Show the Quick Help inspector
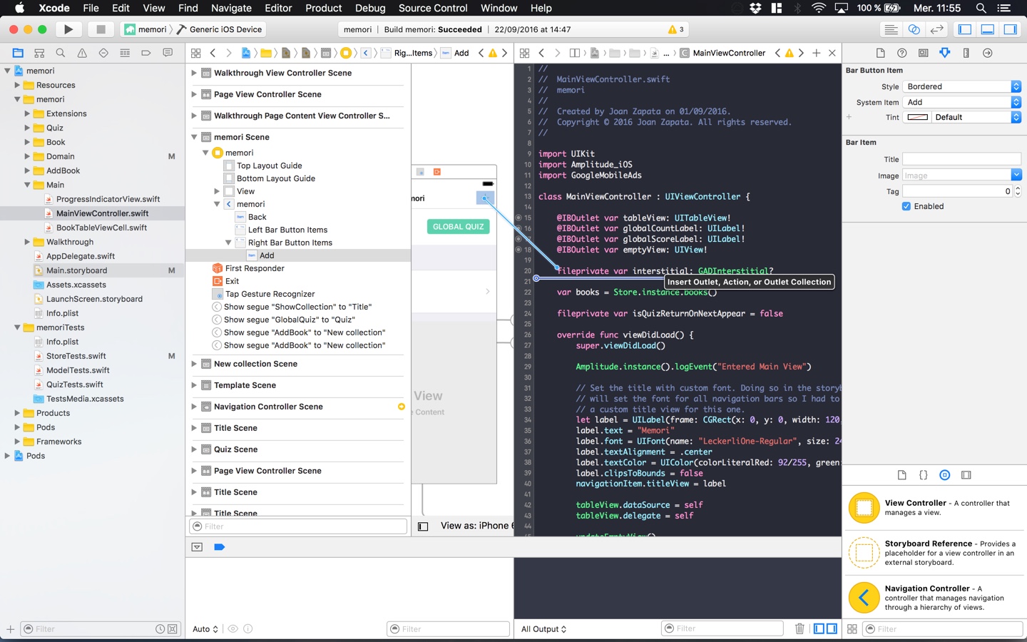Image resolution: width=1027 pixels, height=642 pixels. coord(901,53)
